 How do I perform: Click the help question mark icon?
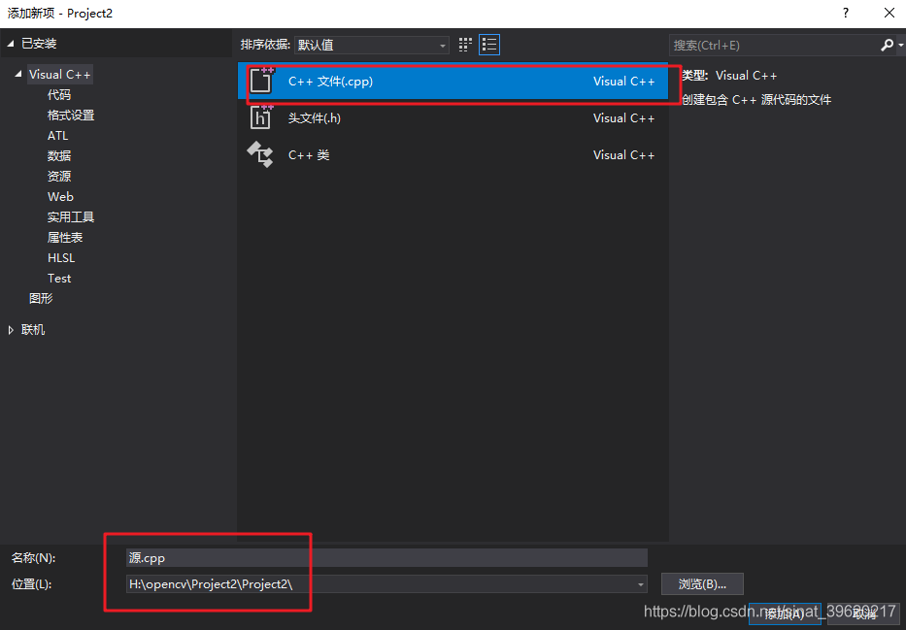point(845,14)
